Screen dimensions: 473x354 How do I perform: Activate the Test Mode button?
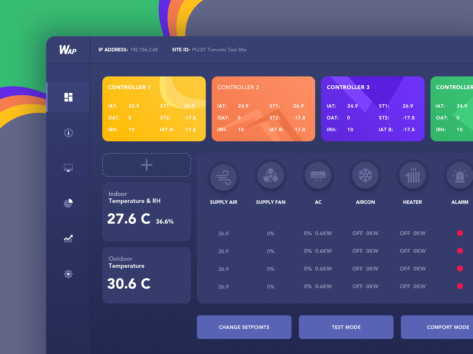point(346,327)
